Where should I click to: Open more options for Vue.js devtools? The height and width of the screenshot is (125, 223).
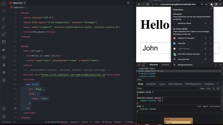coord(211,59)
